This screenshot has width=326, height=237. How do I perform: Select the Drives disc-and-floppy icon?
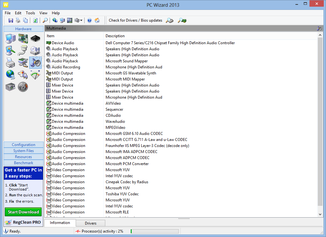pyautogui.click(x=35, y=51)
